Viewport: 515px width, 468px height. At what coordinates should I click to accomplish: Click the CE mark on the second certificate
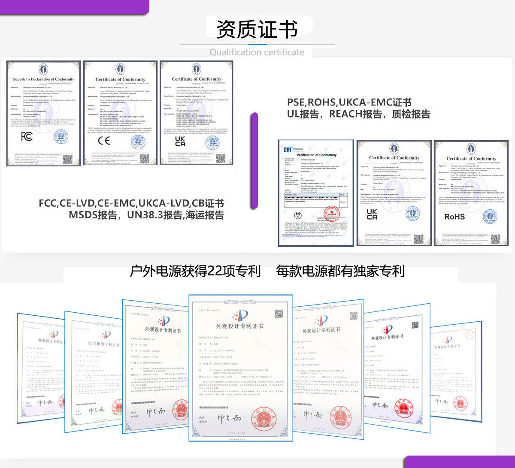[103, 140]
